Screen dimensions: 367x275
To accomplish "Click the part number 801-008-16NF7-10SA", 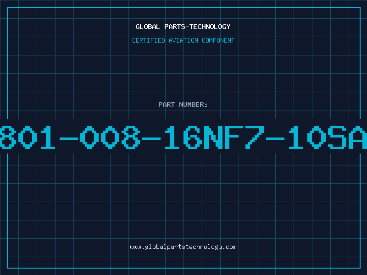I will click(x=183, y=137).
